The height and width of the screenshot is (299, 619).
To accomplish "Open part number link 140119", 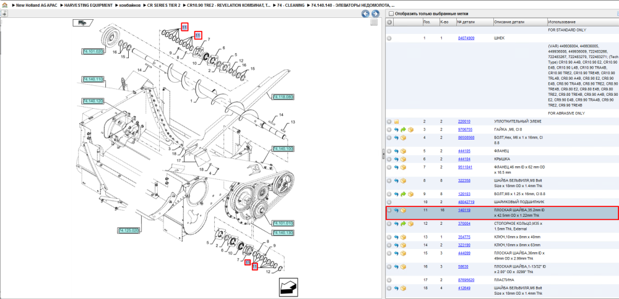I will (464, 211).
